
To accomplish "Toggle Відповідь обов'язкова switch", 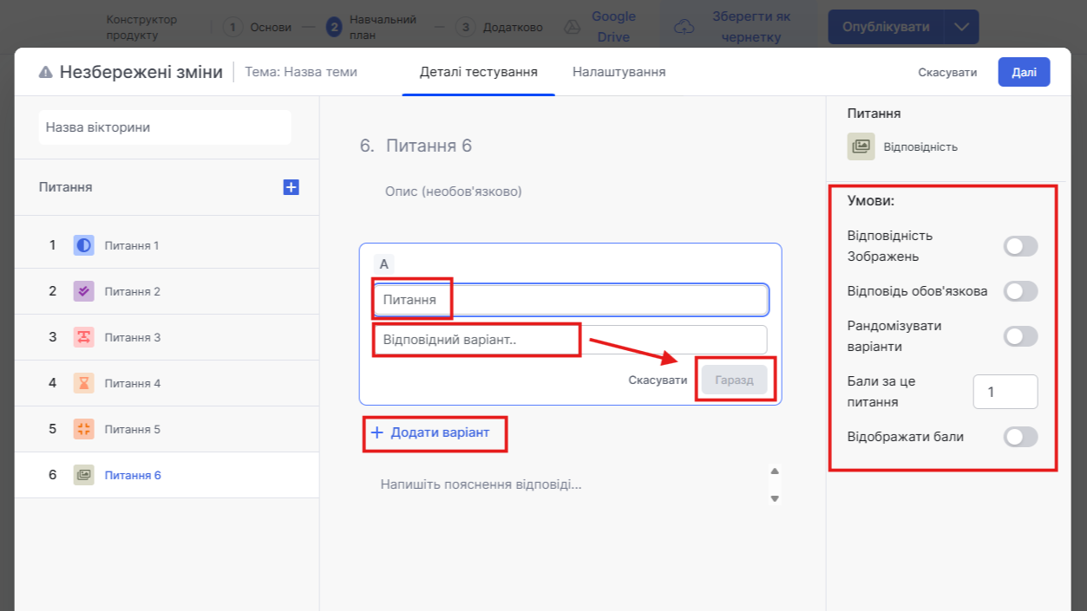I will point(1020,291).
